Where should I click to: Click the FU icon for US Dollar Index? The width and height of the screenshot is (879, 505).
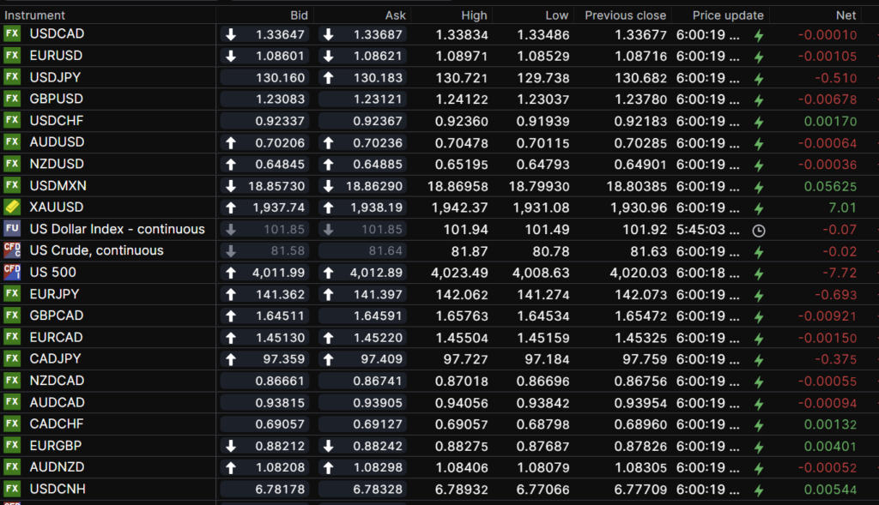pos(12,229)
